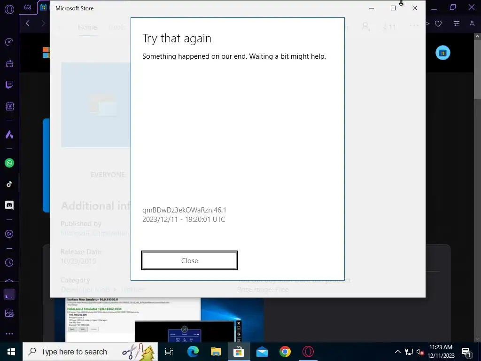Open the clock showing 11:23 AM
481x361 pixels.
coord(441,352)
